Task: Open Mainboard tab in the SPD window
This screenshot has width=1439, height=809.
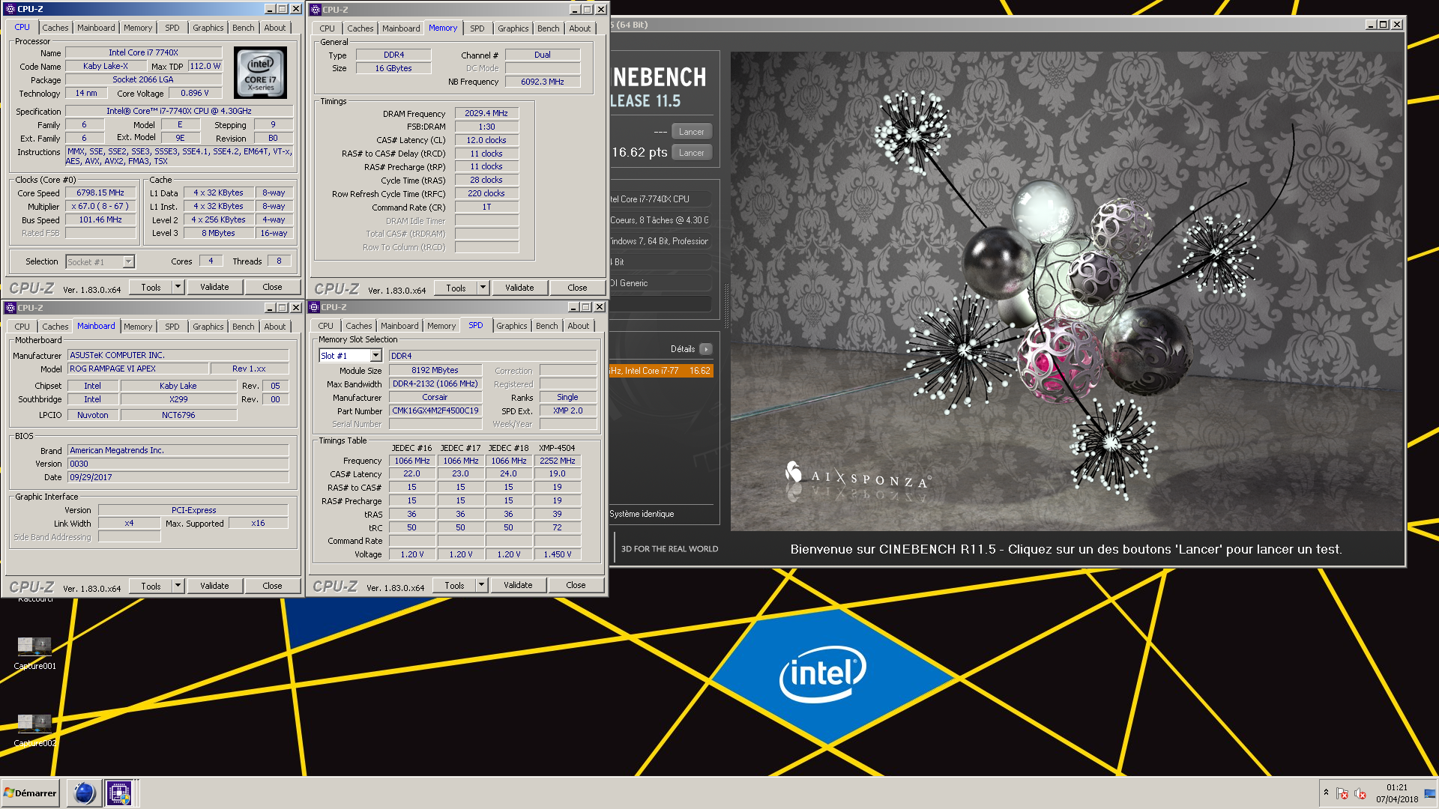Action: (399, 326)
